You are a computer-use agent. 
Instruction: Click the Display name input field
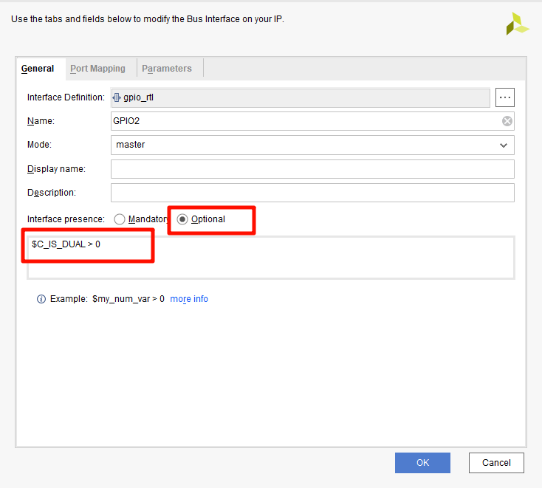312,169
